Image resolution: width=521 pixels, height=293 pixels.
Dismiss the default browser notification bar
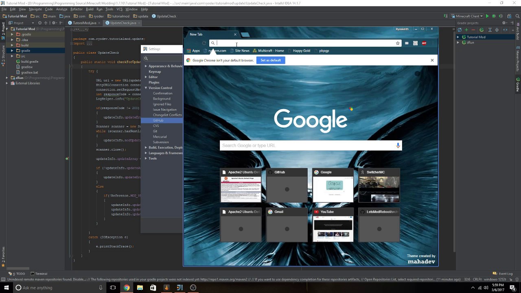tap(432, 60)
